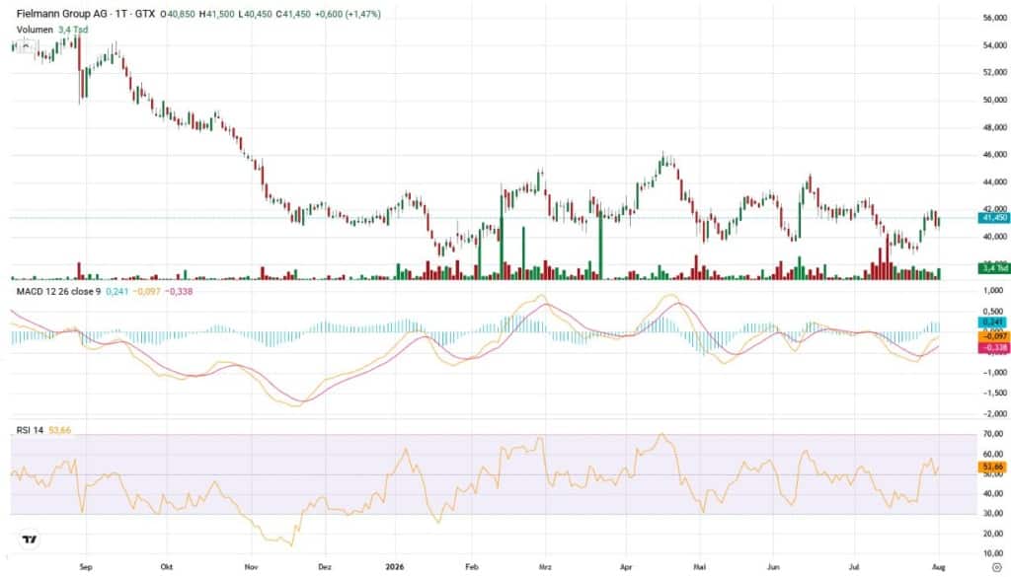Click the pink signal value tag -0,338

(x=993, y=348)
